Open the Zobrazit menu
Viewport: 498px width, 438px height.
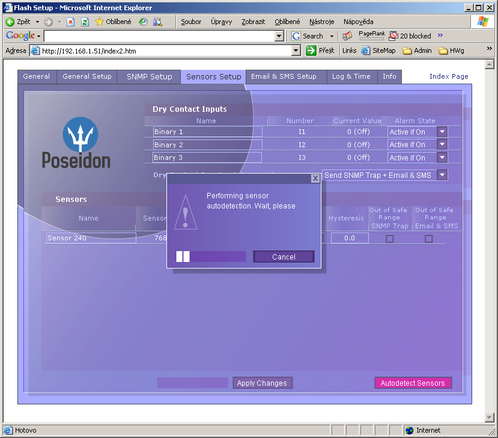253,22
